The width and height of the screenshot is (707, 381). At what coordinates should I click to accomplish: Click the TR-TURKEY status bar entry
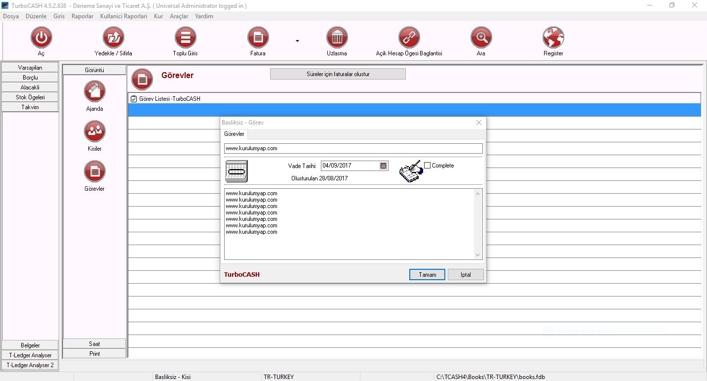(278, 377)
